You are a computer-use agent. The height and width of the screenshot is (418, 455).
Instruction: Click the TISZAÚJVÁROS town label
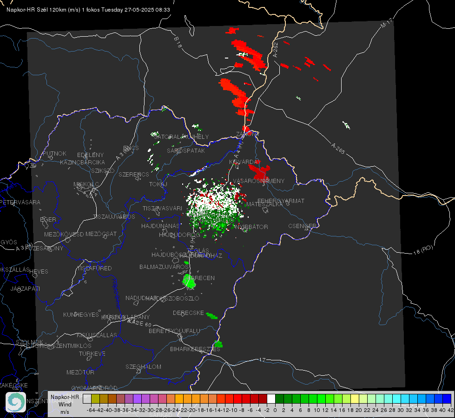point(114,217)
